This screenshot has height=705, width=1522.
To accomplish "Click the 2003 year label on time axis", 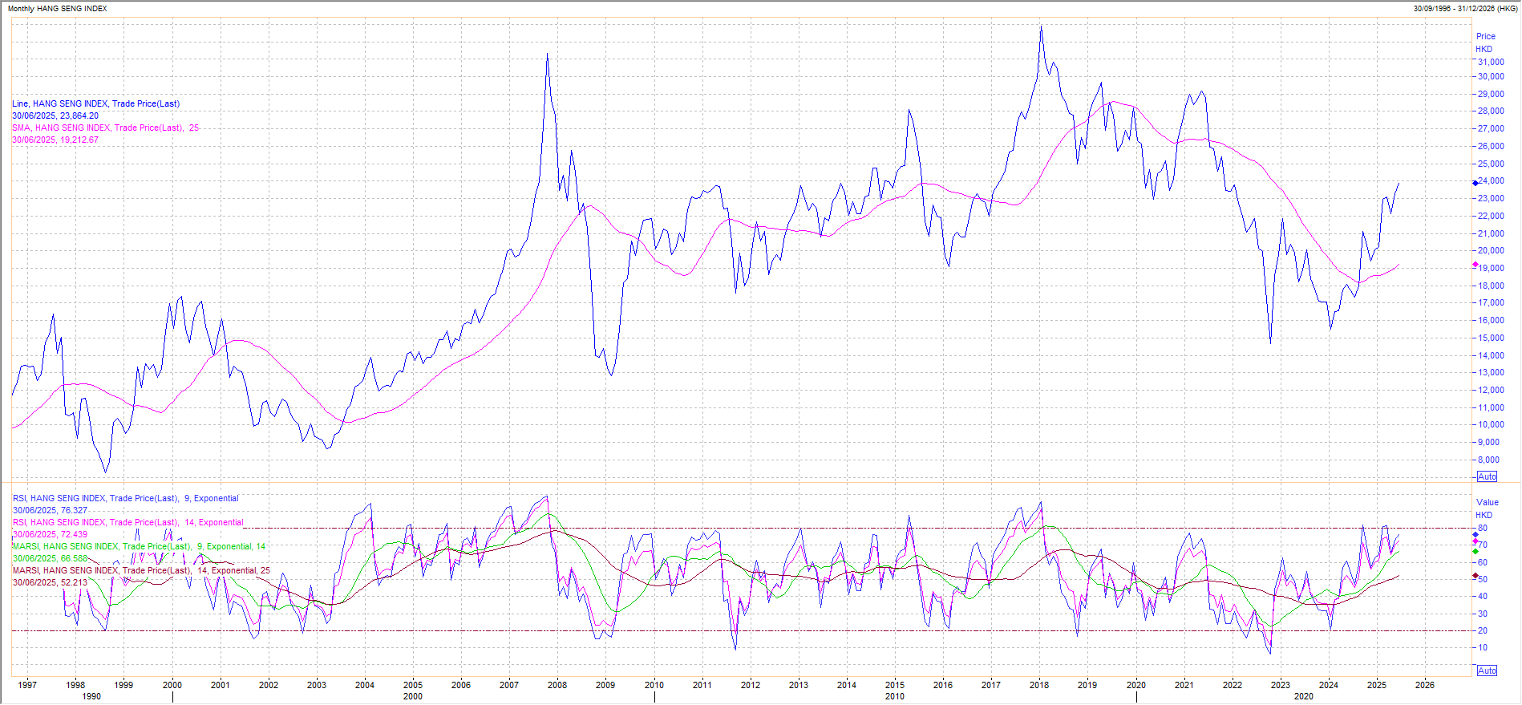I will tap(317, 685).
